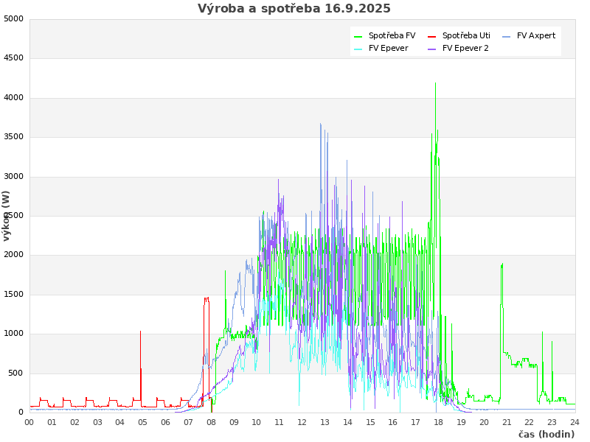Click the čas (hodin) horizontal axis title

point(546,435)
